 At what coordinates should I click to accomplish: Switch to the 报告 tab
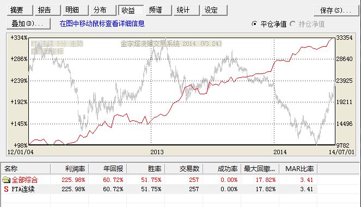tap(48, 10)
